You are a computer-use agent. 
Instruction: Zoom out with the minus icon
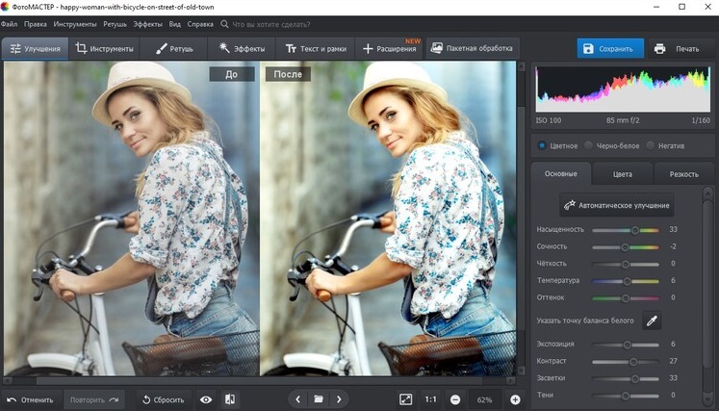[x=454, y=399]
